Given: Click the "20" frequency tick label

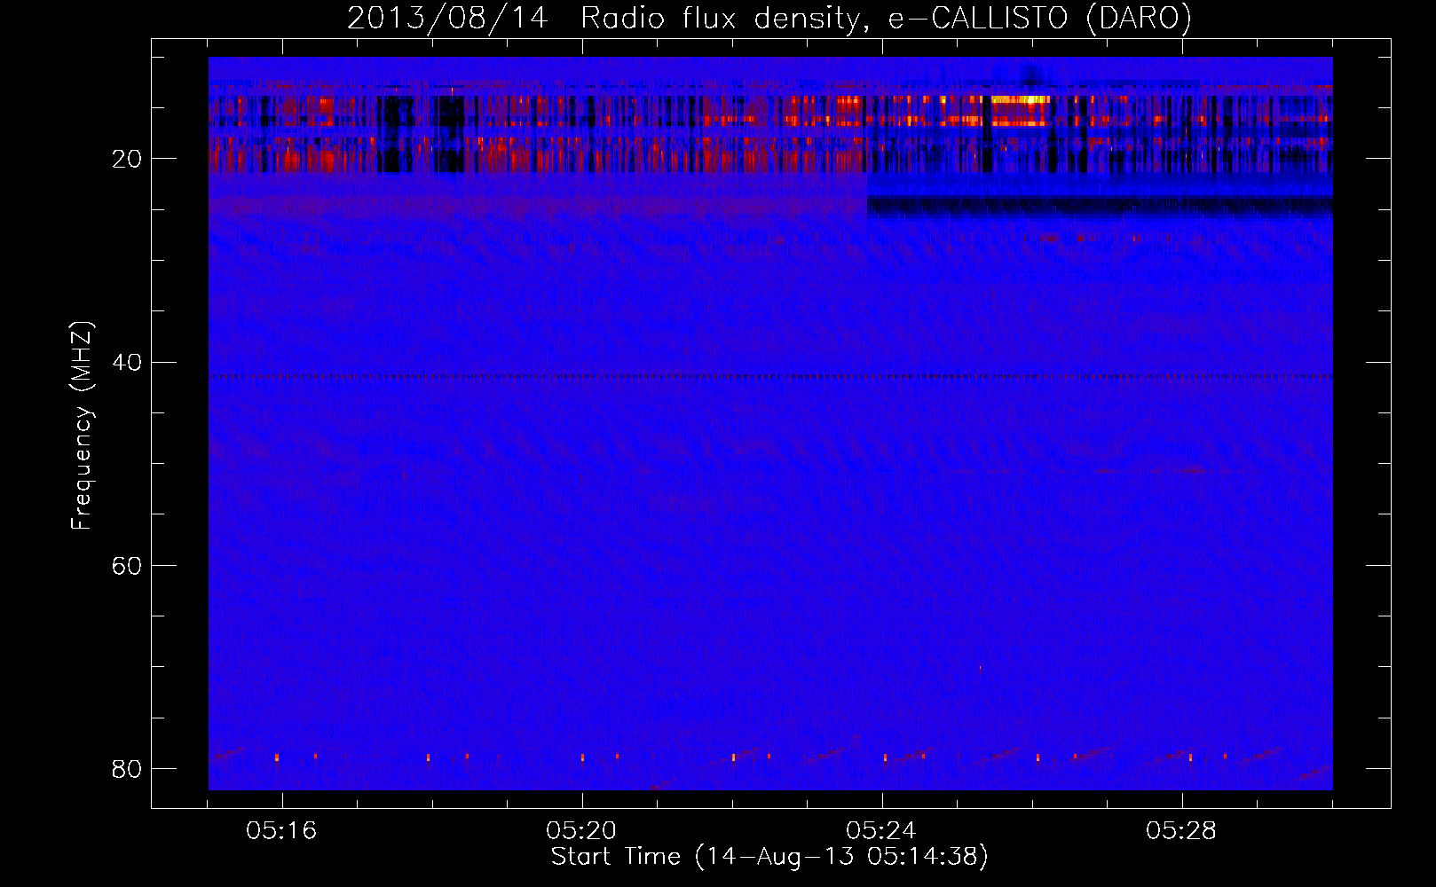Looking at the screenshot, I should (127, 159).
